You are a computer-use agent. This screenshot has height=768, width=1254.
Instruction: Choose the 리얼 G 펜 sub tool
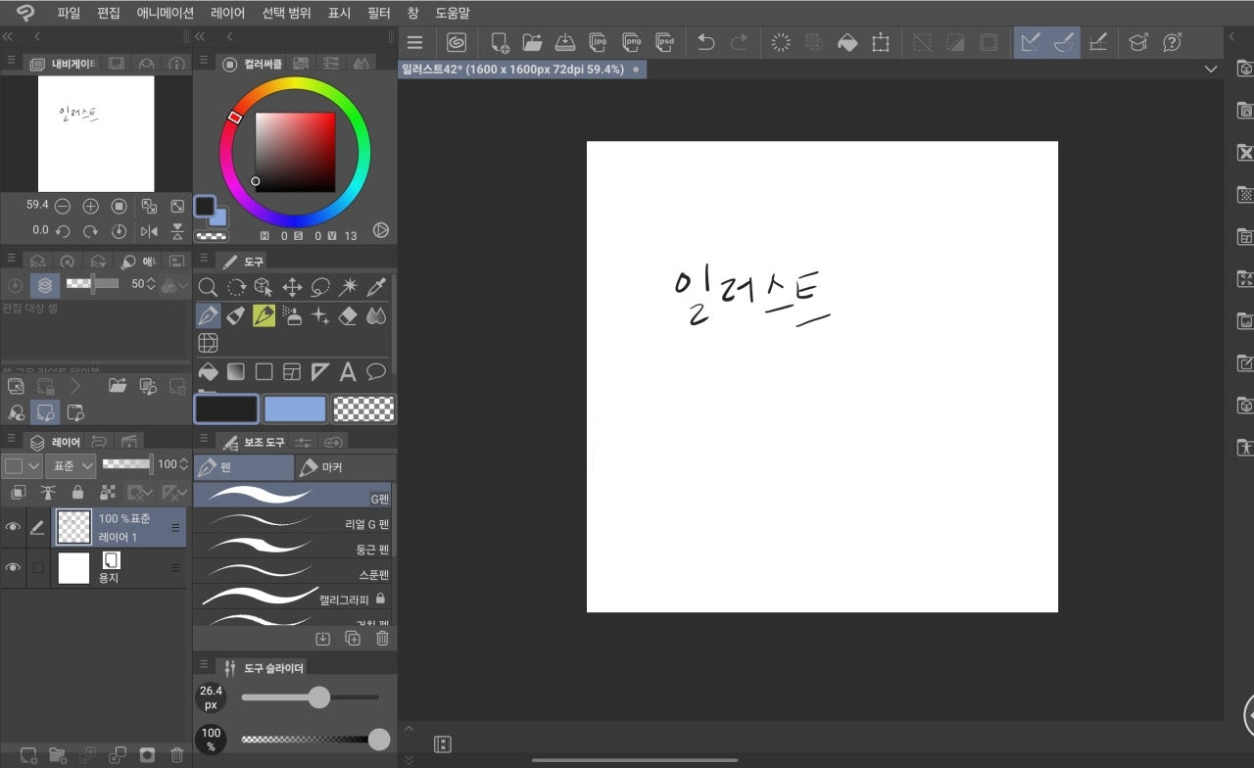point(292,523)
